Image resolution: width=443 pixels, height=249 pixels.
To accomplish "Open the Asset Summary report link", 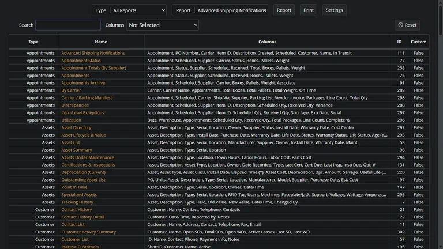I will tap(77, 150).
